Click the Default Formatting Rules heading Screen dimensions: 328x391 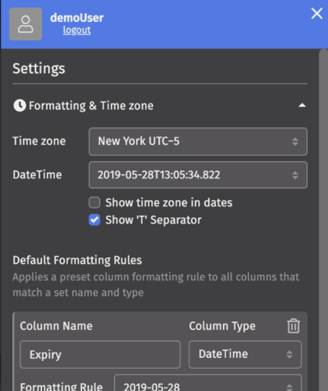tap(77, 260)
